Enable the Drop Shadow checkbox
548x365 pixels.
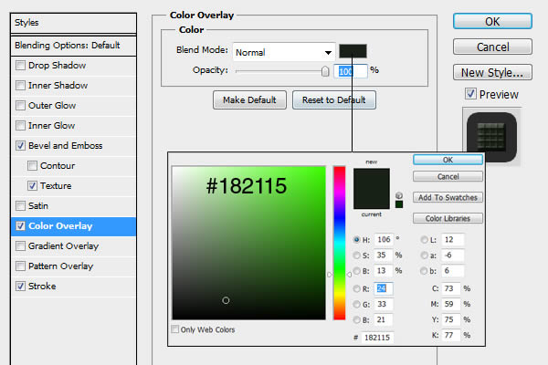[20, 66]
